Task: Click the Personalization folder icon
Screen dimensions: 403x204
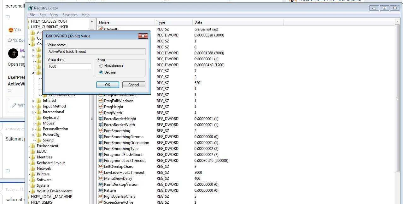Action: point(38,129)
